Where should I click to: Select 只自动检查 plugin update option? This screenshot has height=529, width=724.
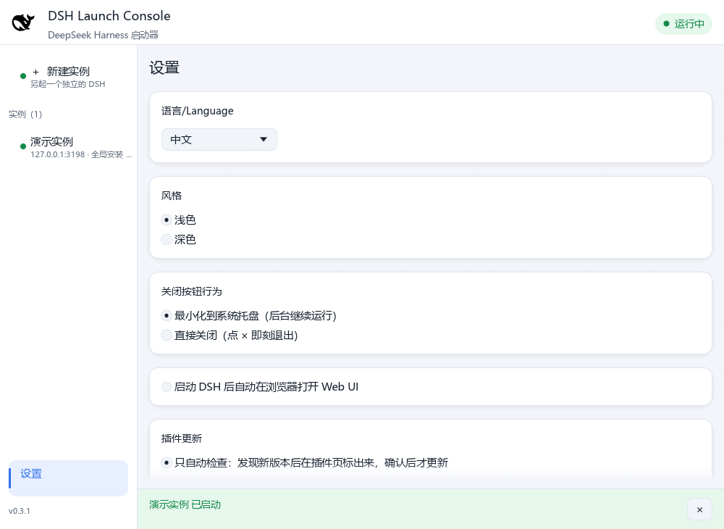[167, 462]
